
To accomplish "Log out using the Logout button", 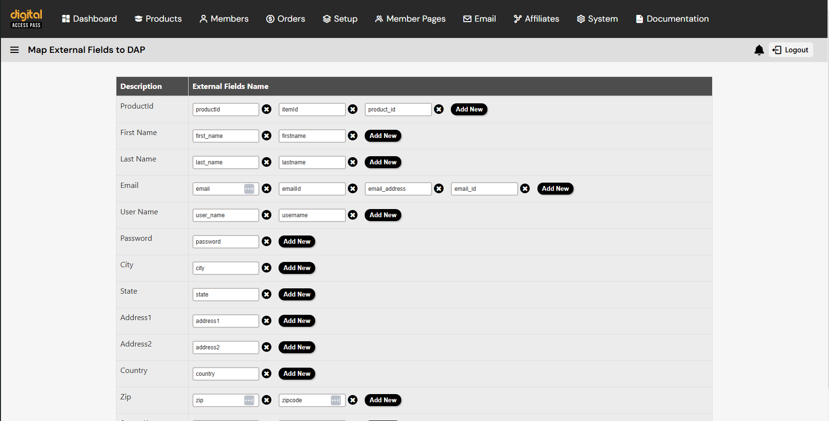I will click(x=791, y=50).
